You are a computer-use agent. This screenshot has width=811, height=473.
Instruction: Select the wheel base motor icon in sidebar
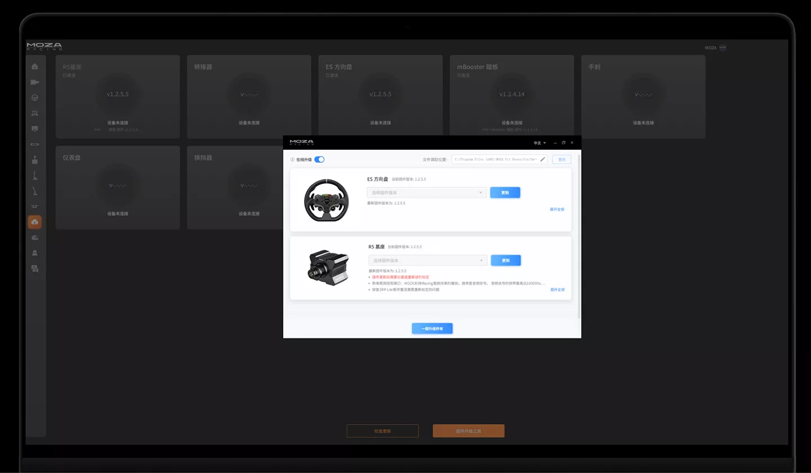(35, 82)
